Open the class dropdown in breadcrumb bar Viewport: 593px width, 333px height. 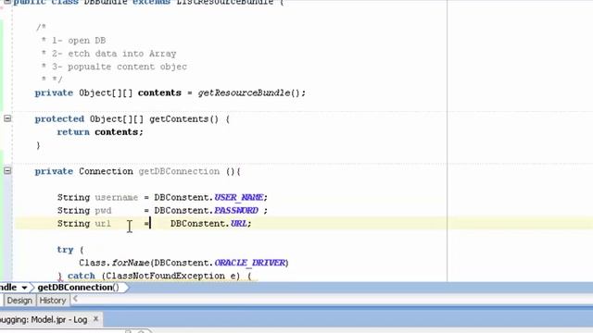tap(24, 288)
